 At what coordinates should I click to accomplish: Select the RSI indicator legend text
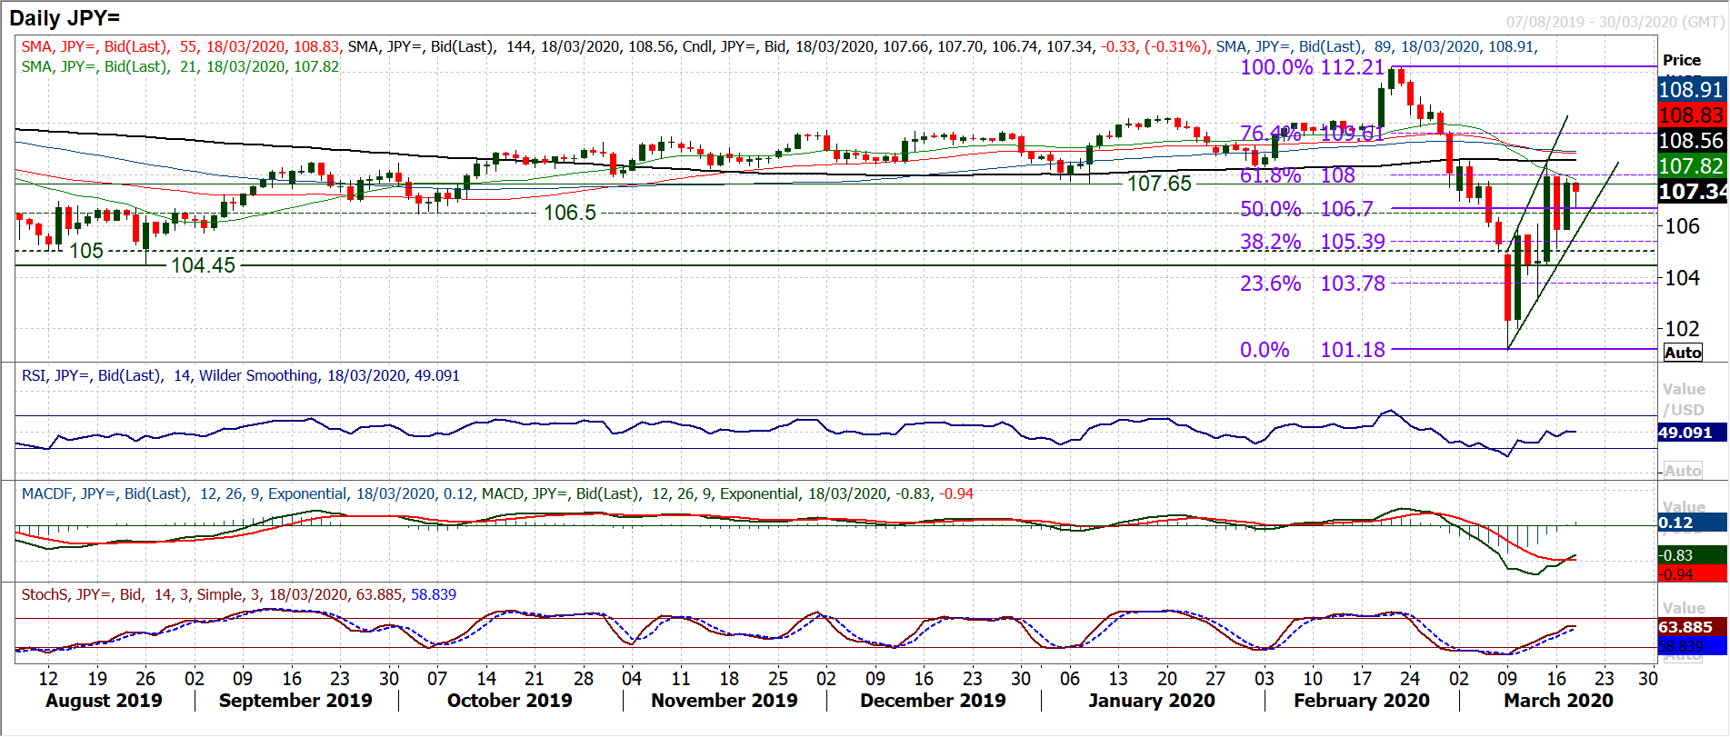(241, 375)
